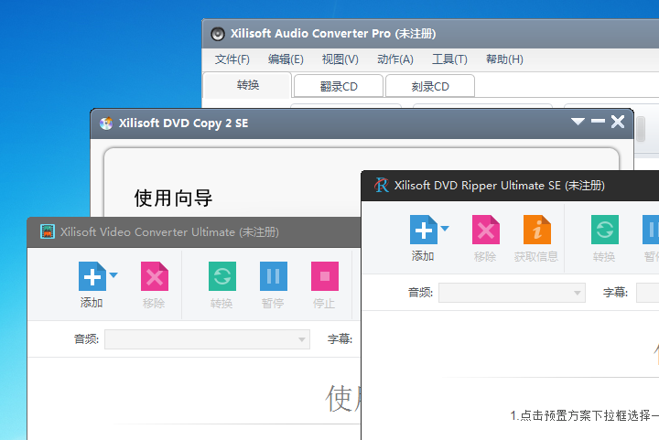Viewport: 659px width, 440px height.
Task: Open Add dropdown arrow in DVD Ripper Ultimate
Action: pos(445,229)
